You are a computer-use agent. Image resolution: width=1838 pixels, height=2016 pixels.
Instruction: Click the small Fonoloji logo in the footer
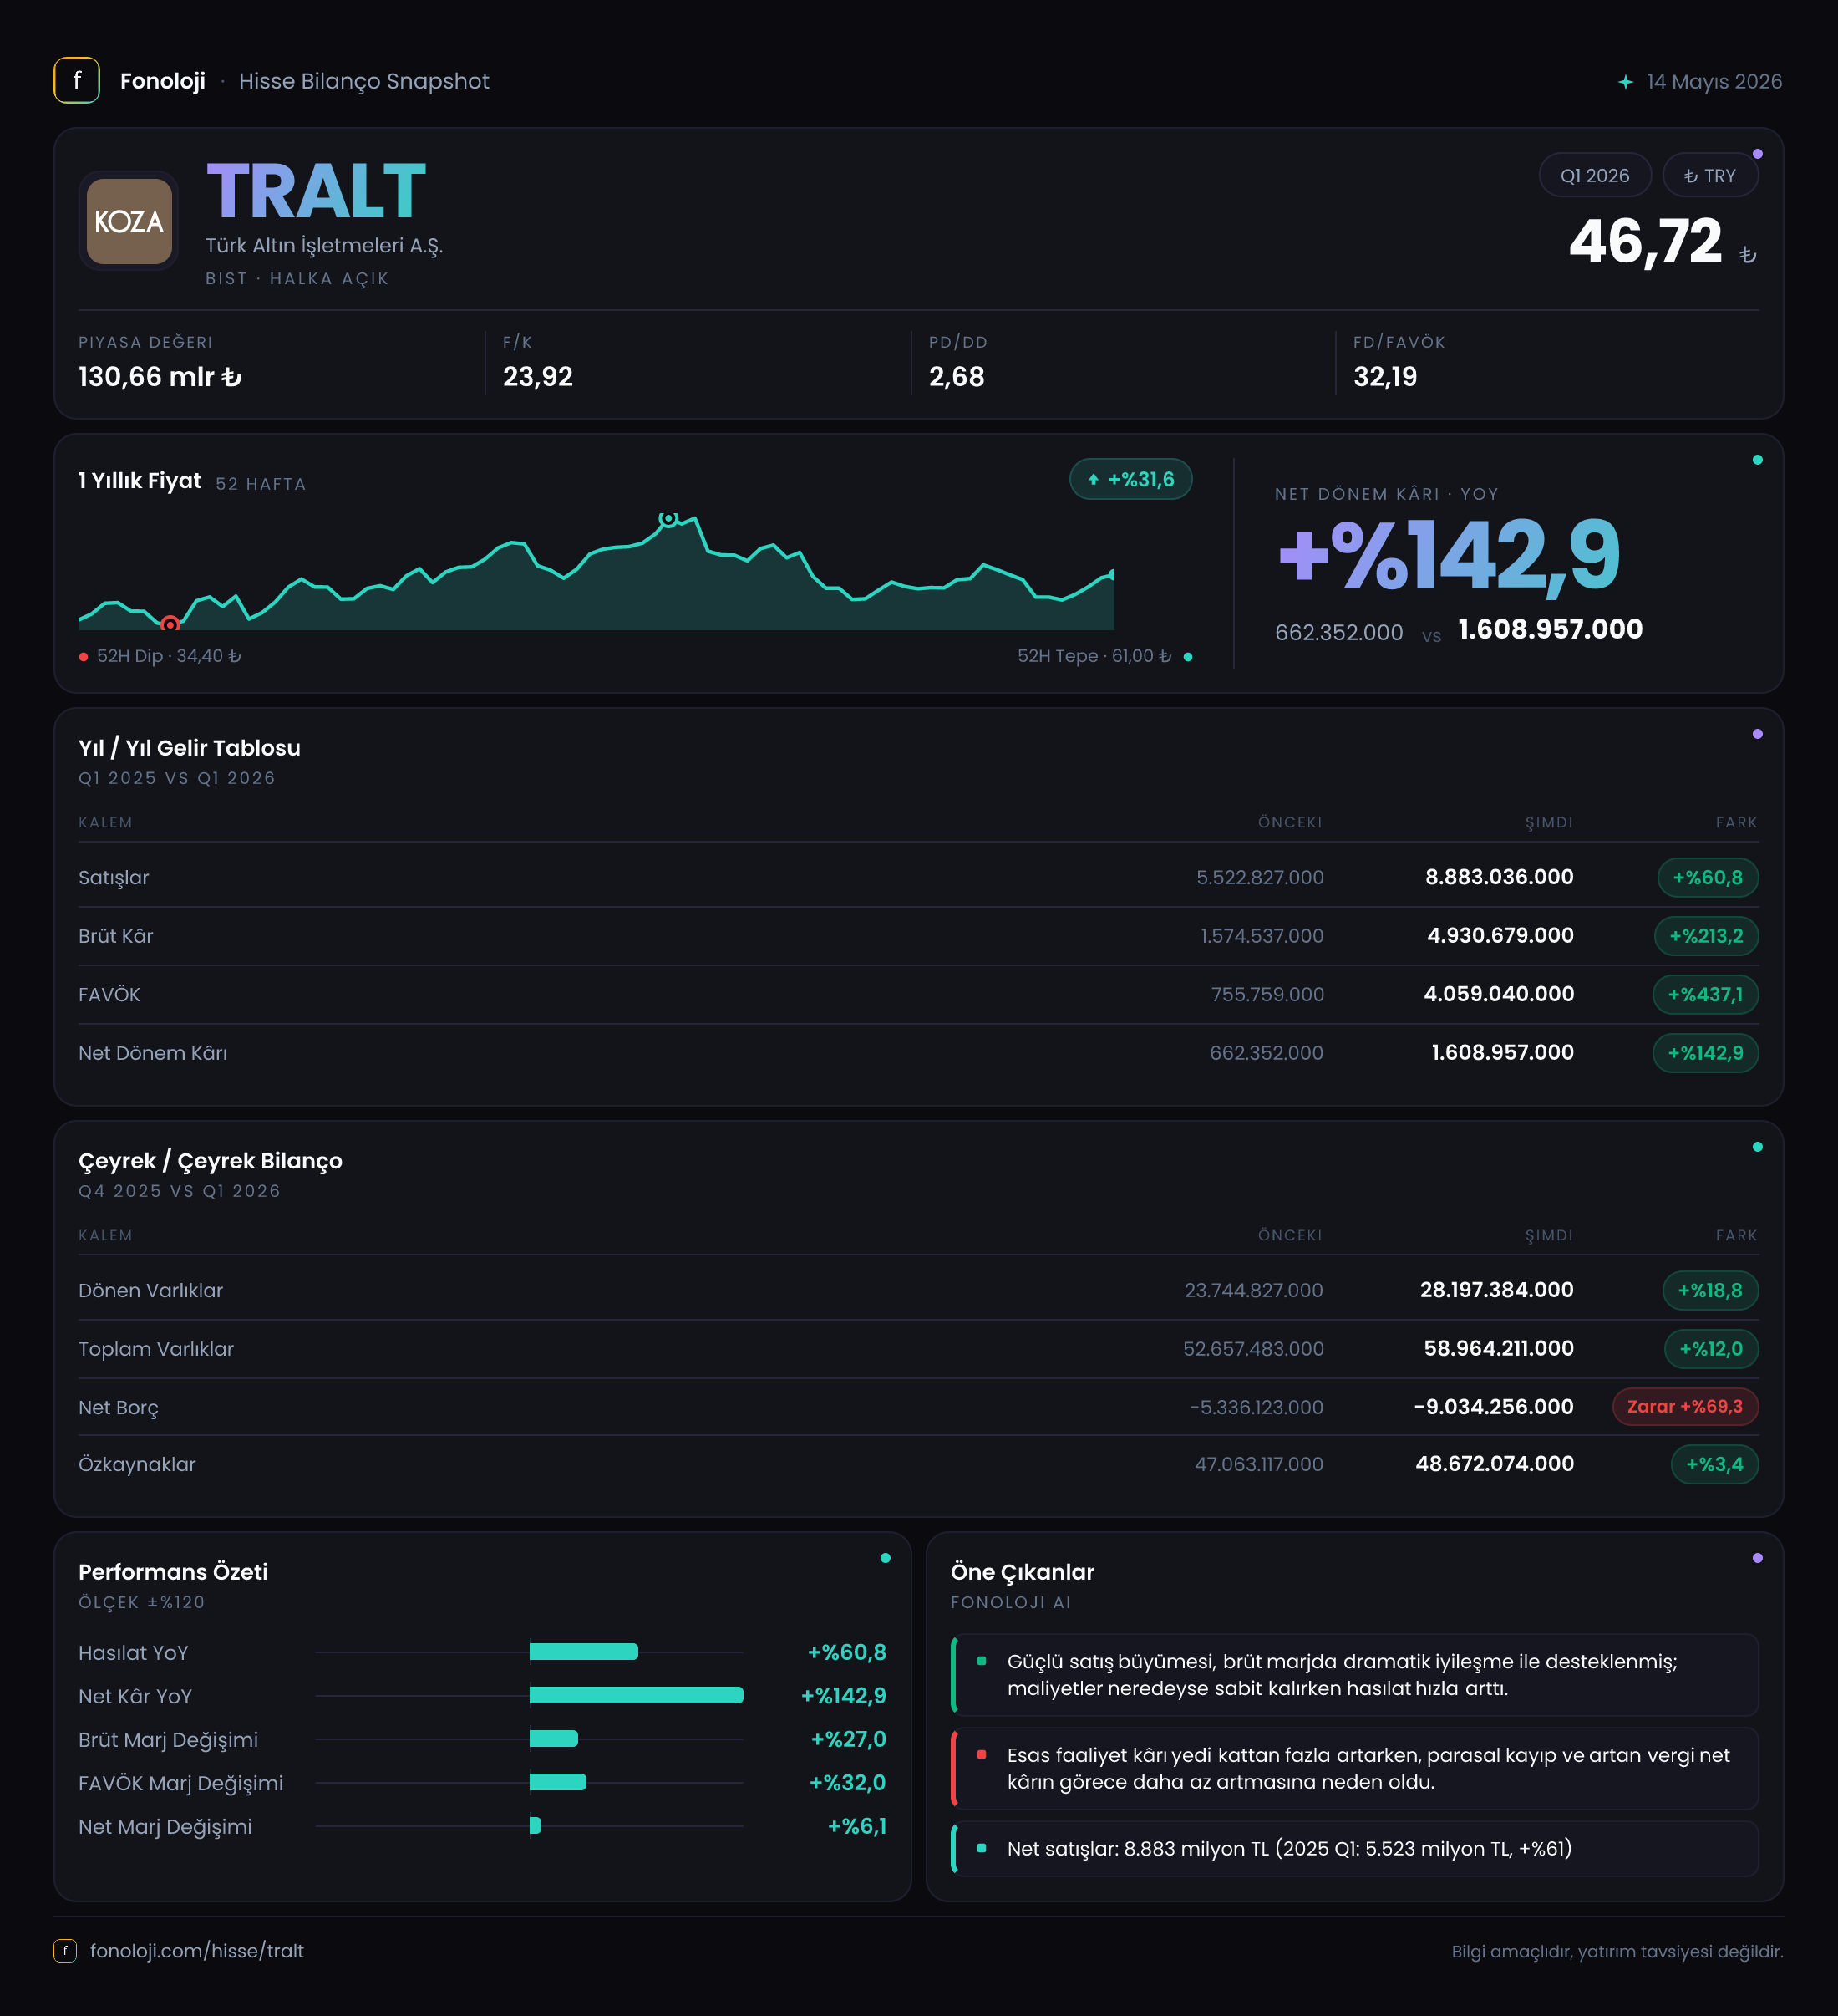point(65,1950)
